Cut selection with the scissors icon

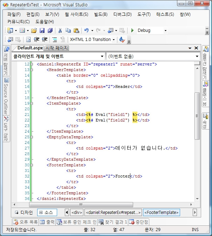[60, 30]
